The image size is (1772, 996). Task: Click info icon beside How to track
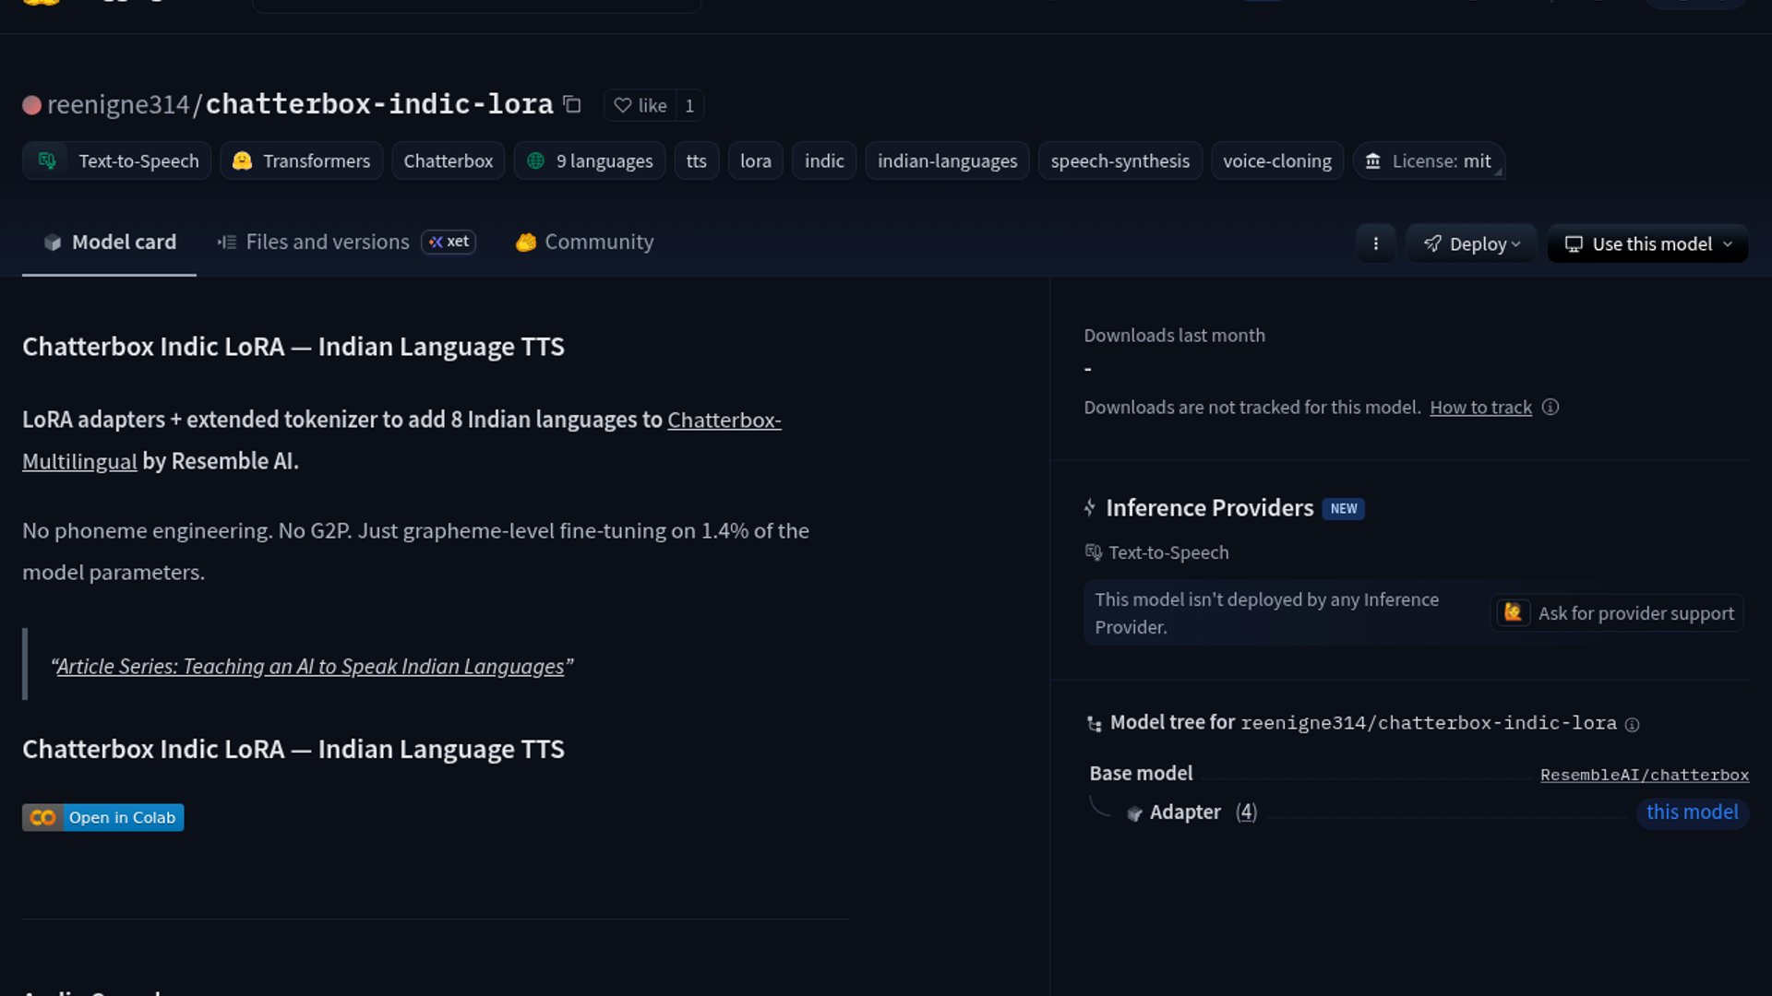click(1550, 407)
